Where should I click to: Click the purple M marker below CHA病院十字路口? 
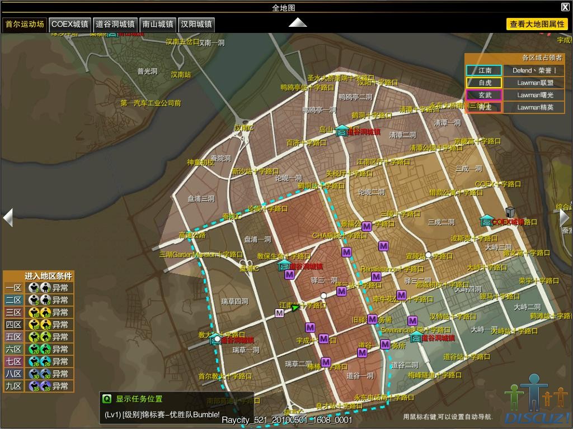346,252
